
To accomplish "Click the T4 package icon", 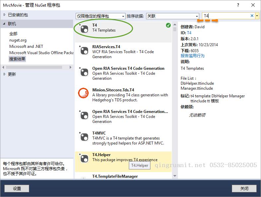I will 84,29.
